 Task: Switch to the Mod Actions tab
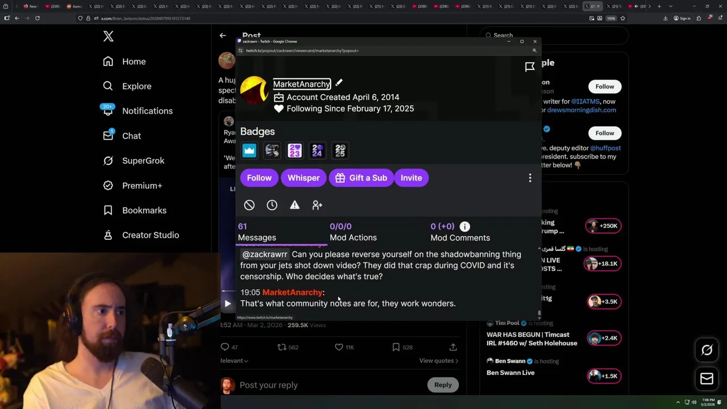[353, 232]
